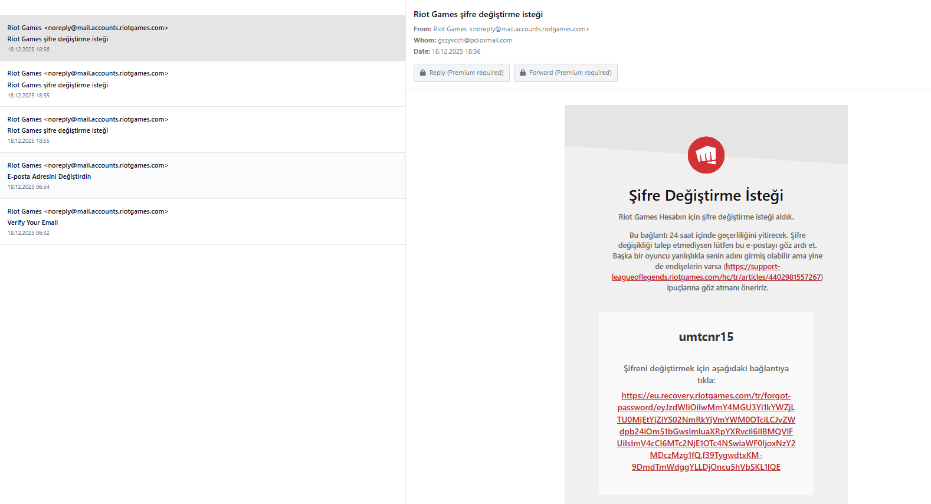Click the "Bu bağlantı 24 saat içinde" paragraph

pos(717,261)
